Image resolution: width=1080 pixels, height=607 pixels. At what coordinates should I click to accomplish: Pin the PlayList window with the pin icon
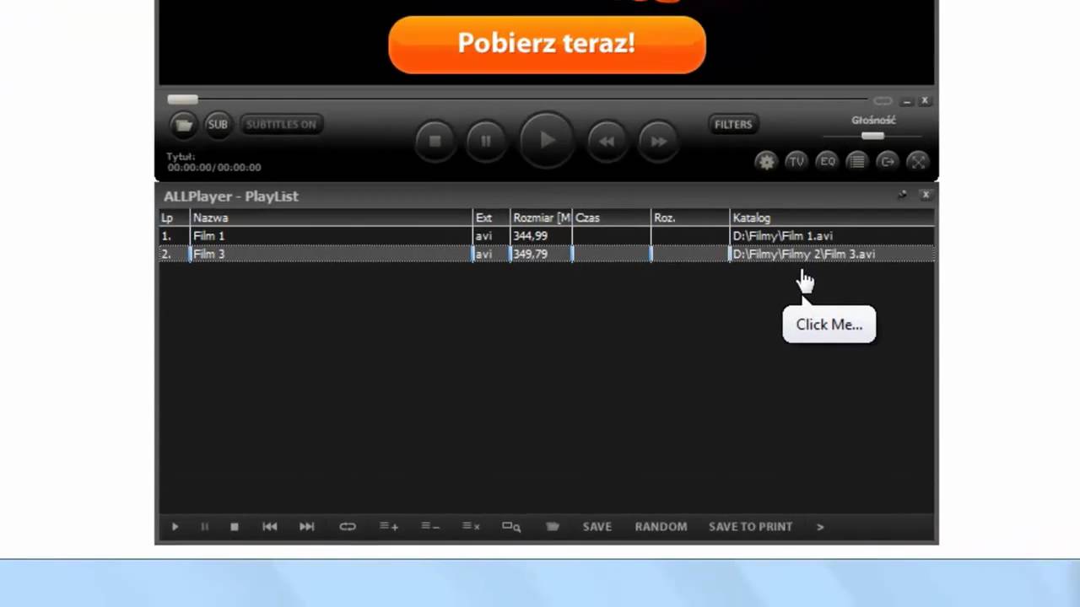[x=902, y=195]
